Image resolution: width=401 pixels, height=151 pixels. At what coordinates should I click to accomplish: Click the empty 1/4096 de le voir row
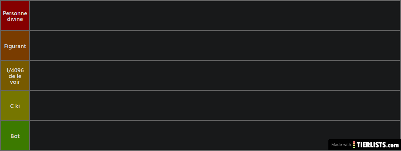coord(215,75)
